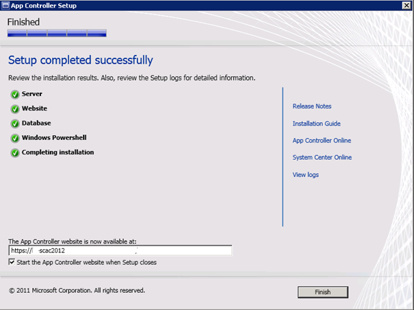Open the Release Notes link
The width and height of the screenshot is (414, 310).
click(x=312, y=106)
